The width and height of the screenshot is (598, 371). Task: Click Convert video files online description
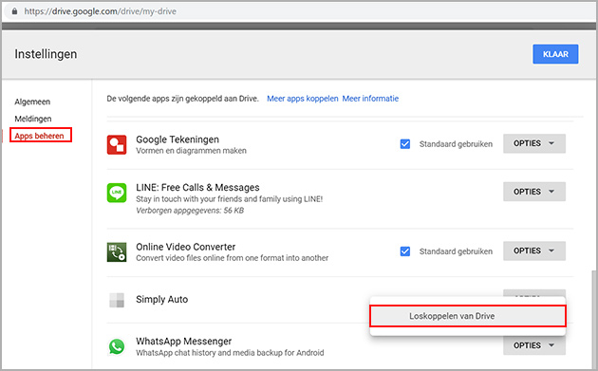point(233,258)
